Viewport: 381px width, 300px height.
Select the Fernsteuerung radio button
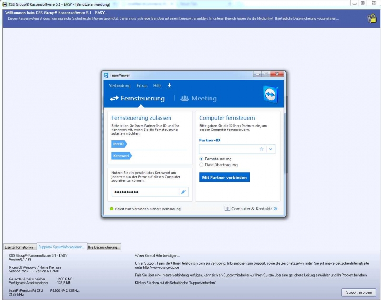click(201, 159)
